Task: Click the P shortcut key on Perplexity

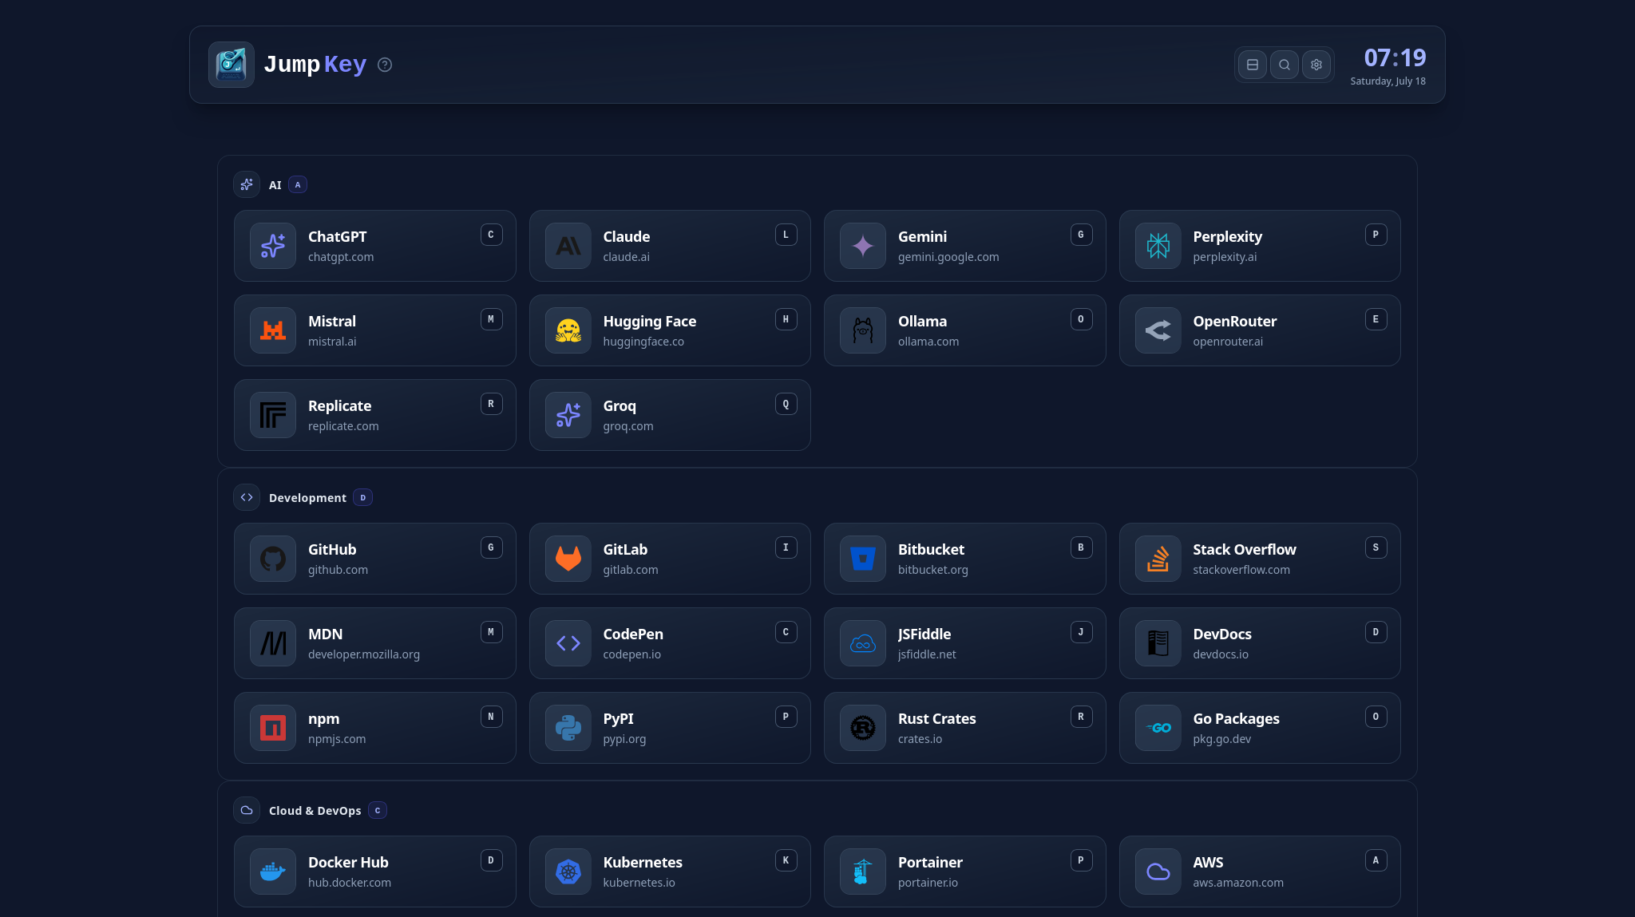Action: [1376, 235]
